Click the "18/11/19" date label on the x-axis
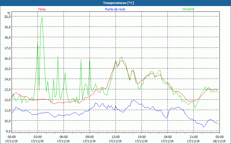The width and height of the screenshot is (231, 144). (x=219, y=141)
